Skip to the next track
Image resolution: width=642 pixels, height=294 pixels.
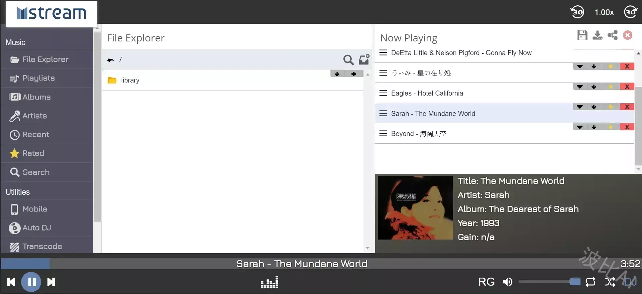coord(51,282)
